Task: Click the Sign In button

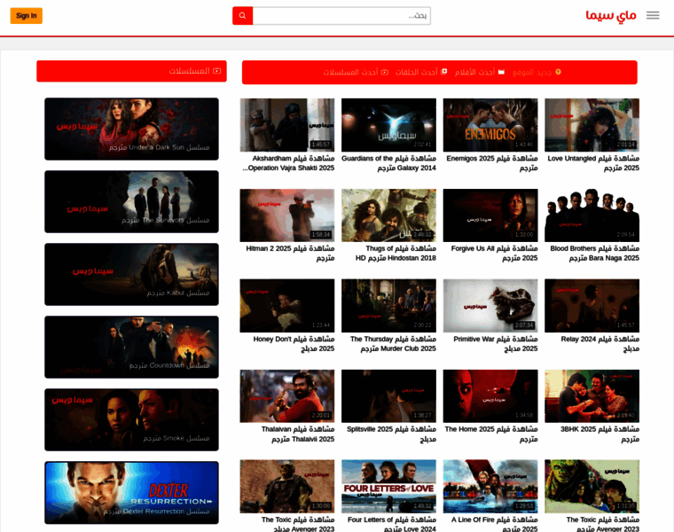Action: [x=27, y=16]
